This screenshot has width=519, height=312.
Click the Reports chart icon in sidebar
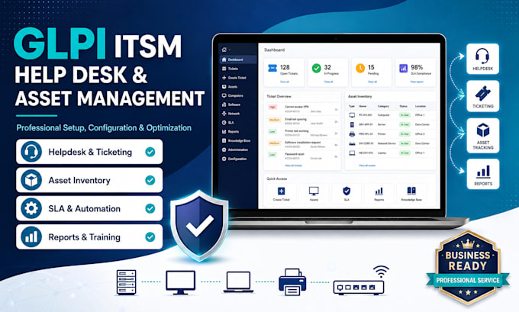(224, 131)
